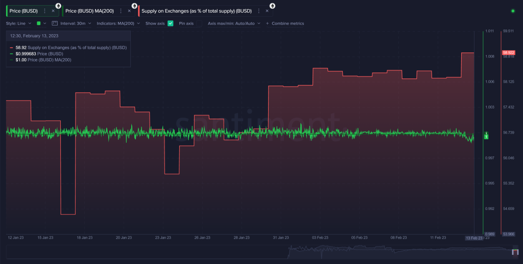Open Axis max/min: Auto/Auto dropdown

coord(234,23)
